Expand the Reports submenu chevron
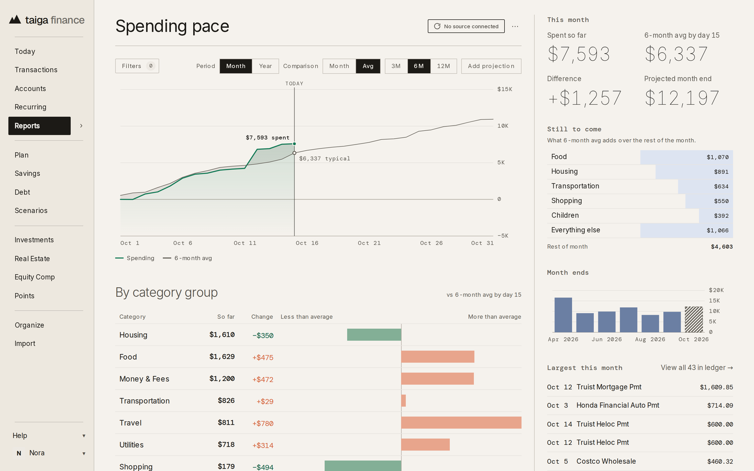Viewport: 754px width, 471px height. tap(81, 126)
